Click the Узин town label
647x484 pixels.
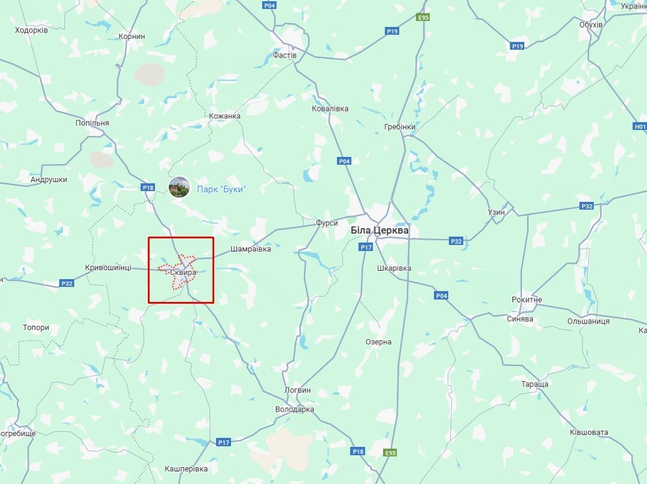(496, 212)
